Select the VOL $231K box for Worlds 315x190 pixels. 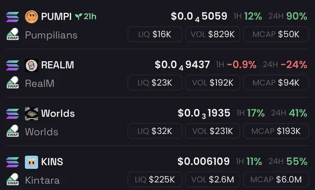tap(213, 131)
